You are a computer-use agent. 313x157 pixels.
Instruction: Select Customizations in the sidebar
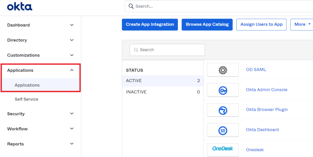point(23,55)
